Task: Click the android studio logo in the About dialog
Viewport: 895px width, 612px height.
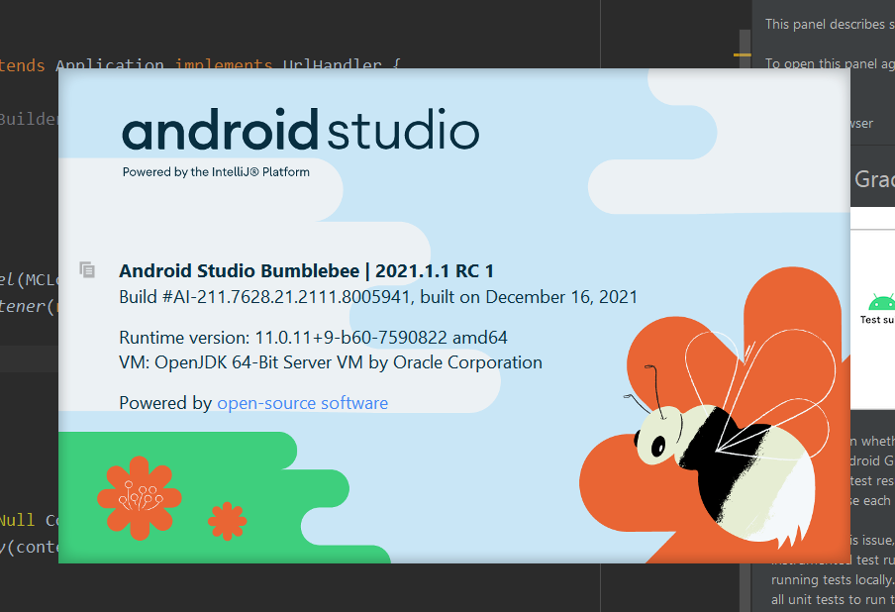Action: tap(300, 129)
